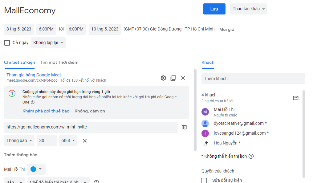The image size is (313, 183).
Task: Dismiss with 'Không, cảm ơn'
Action: coord(90,111)
